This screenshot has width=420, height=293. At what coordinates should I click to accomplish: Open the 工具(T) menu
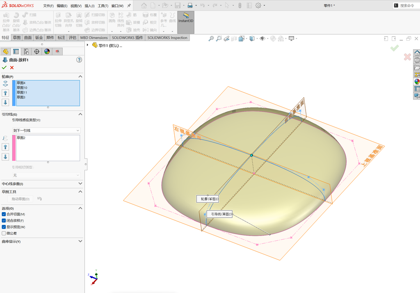(103, 6)
